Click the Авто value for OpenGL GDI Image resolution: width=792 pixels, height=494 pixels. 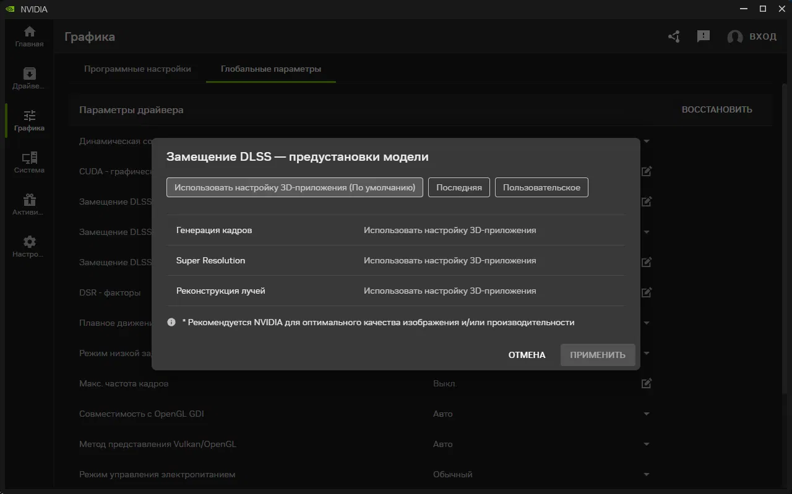443,414
